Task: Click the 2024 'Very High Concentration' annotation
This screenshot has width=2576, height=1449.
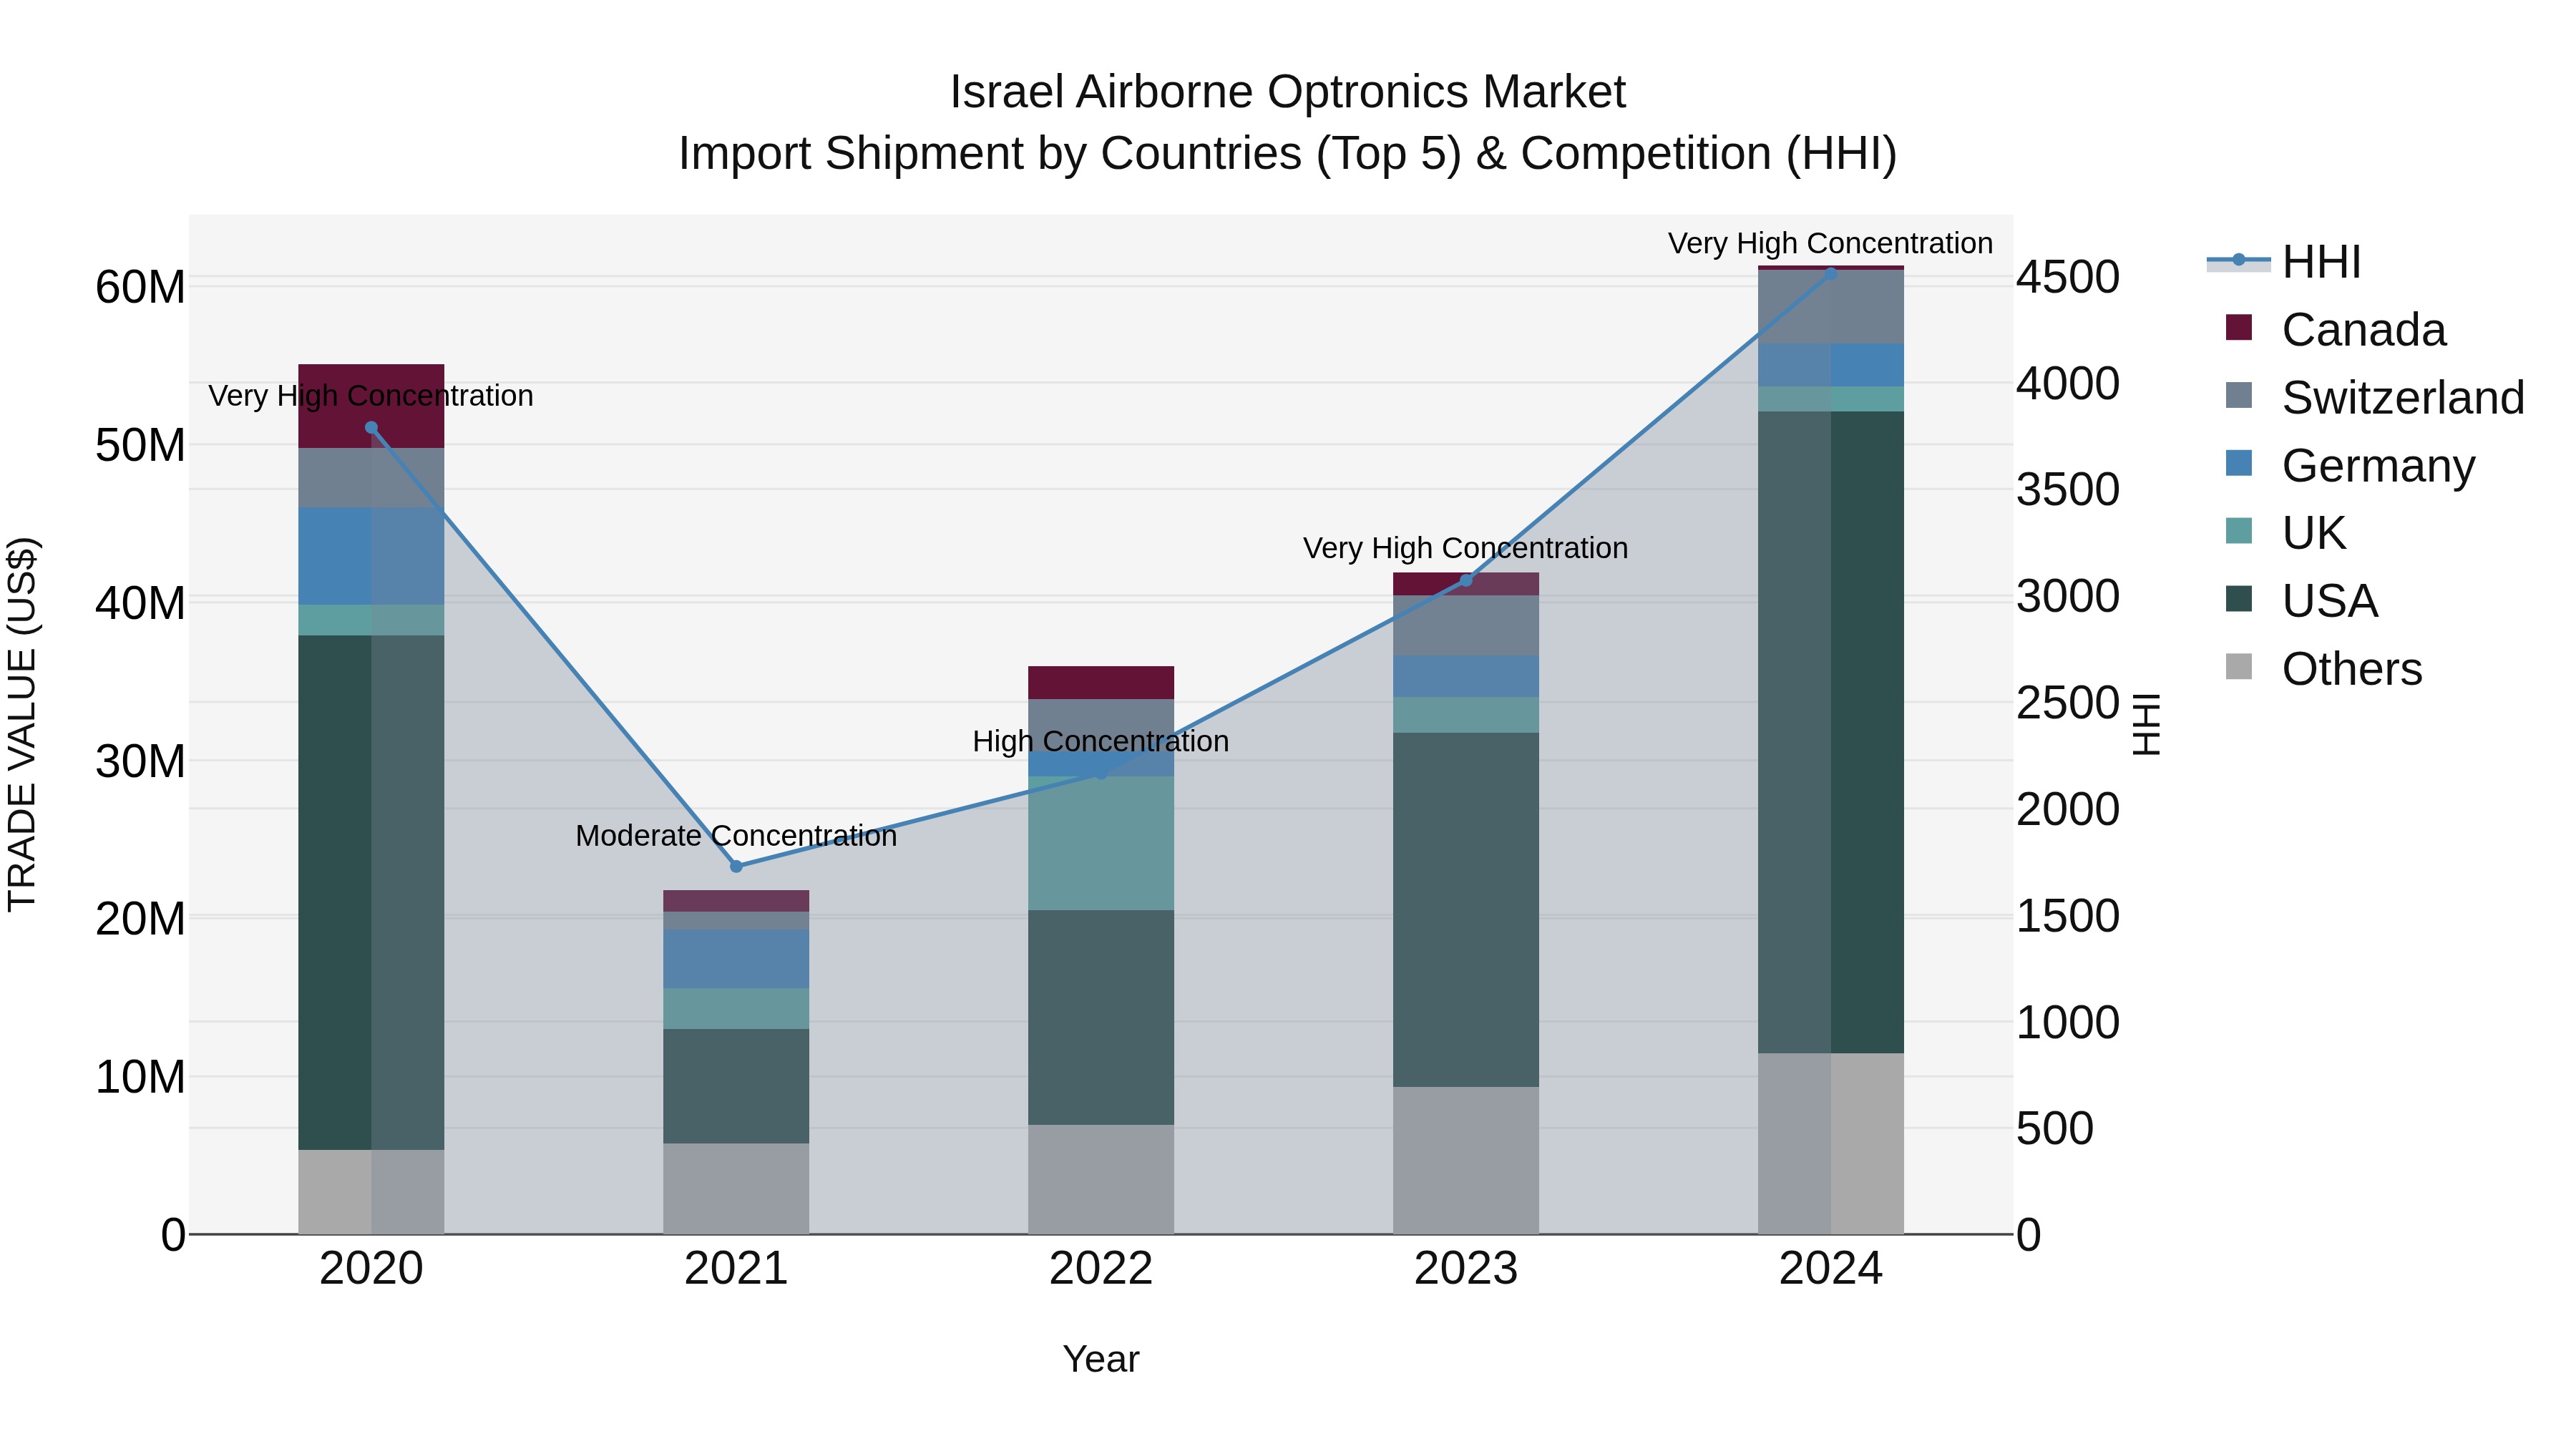Action: [1831, 243]
